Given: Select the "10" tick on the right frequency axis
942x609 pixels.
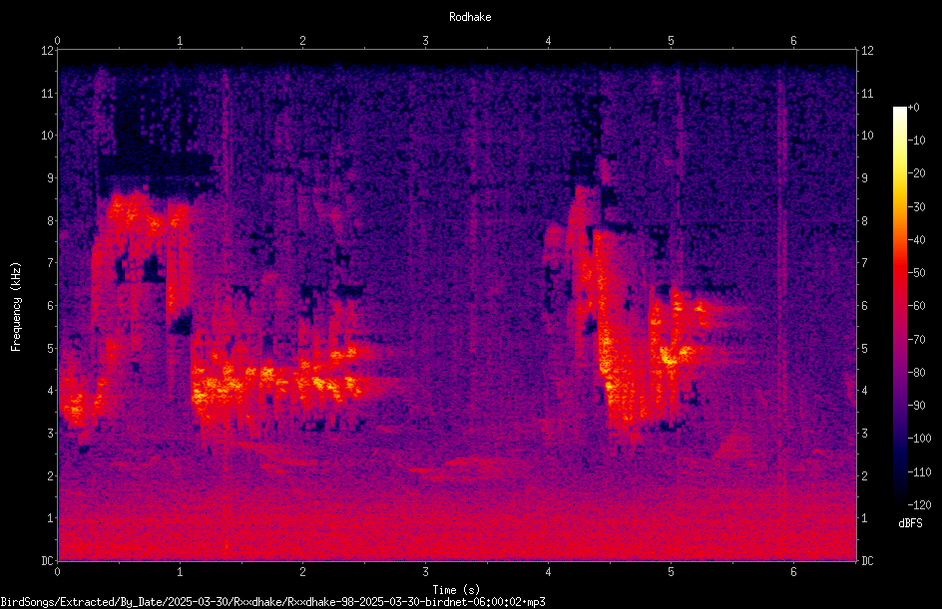Looking at the screenshot, I should click(x=867, y=136).
